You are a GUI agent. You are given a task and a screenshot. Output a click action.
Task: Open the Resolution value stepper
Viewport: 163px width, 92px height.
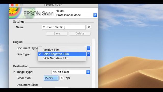[x=62, y=78]
